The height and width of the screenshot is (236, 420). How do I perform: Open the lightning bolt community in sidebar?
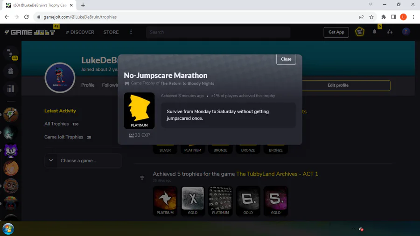coord(11,115)
